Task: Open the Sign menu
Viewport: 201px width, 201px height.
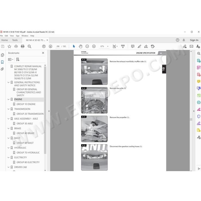Action: pyautogui.click(x=18, y=36)
